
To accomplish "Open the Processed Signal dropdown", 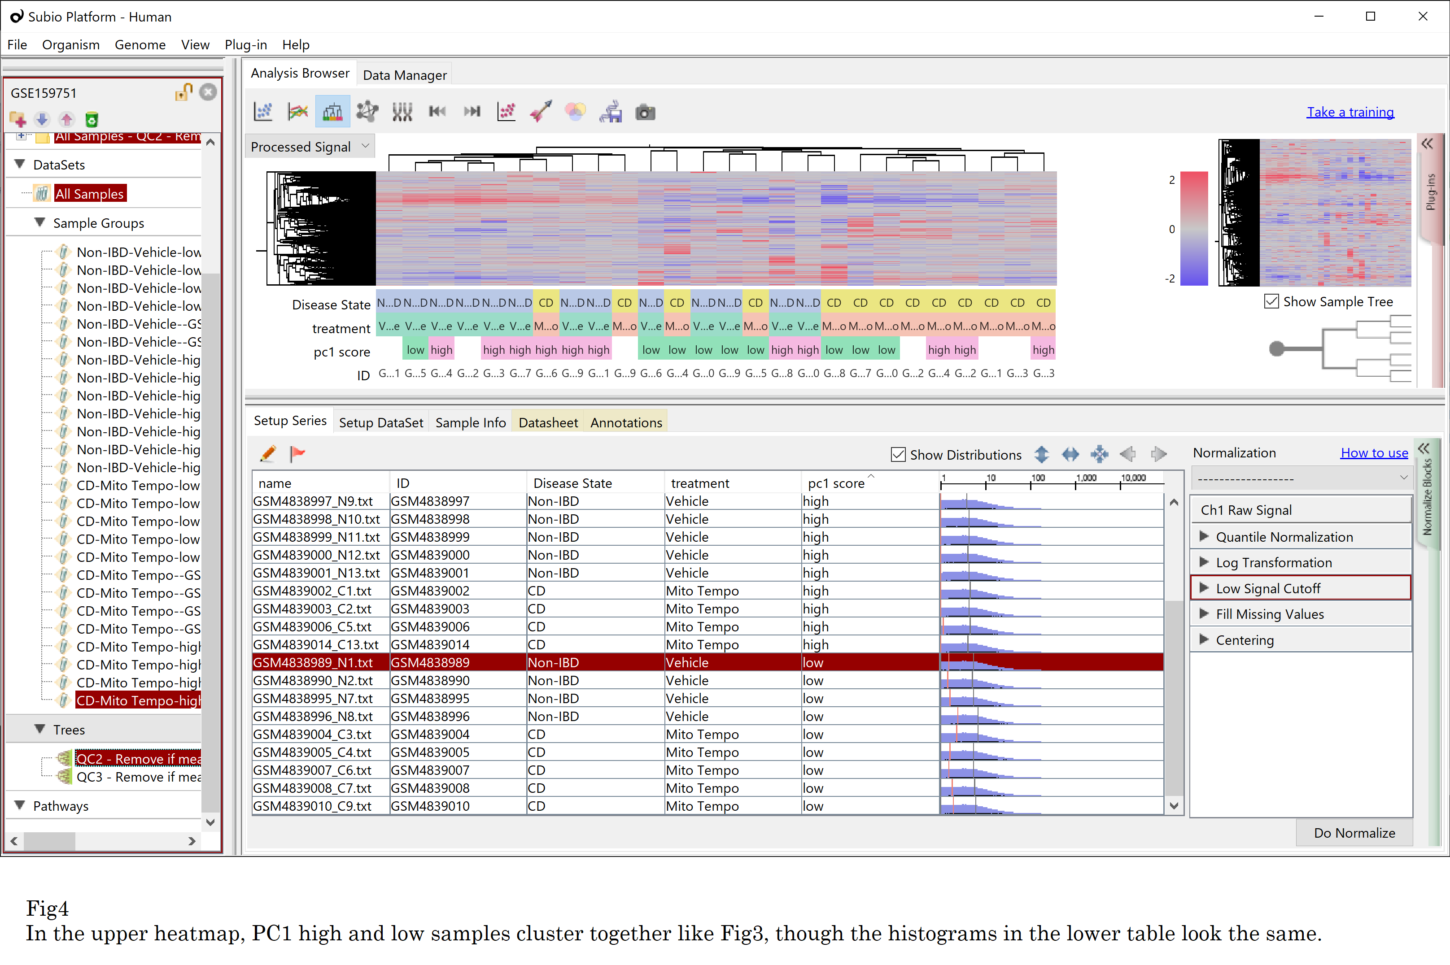I will [x=310, y=147].
